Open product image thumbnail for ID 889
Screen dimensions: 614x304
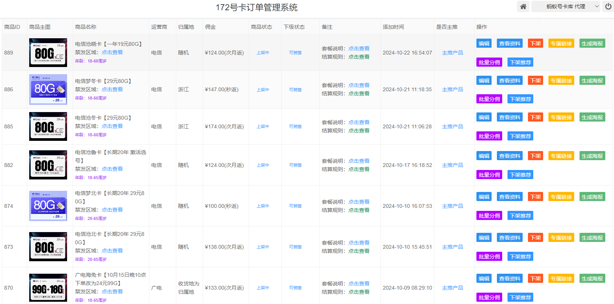48,53
